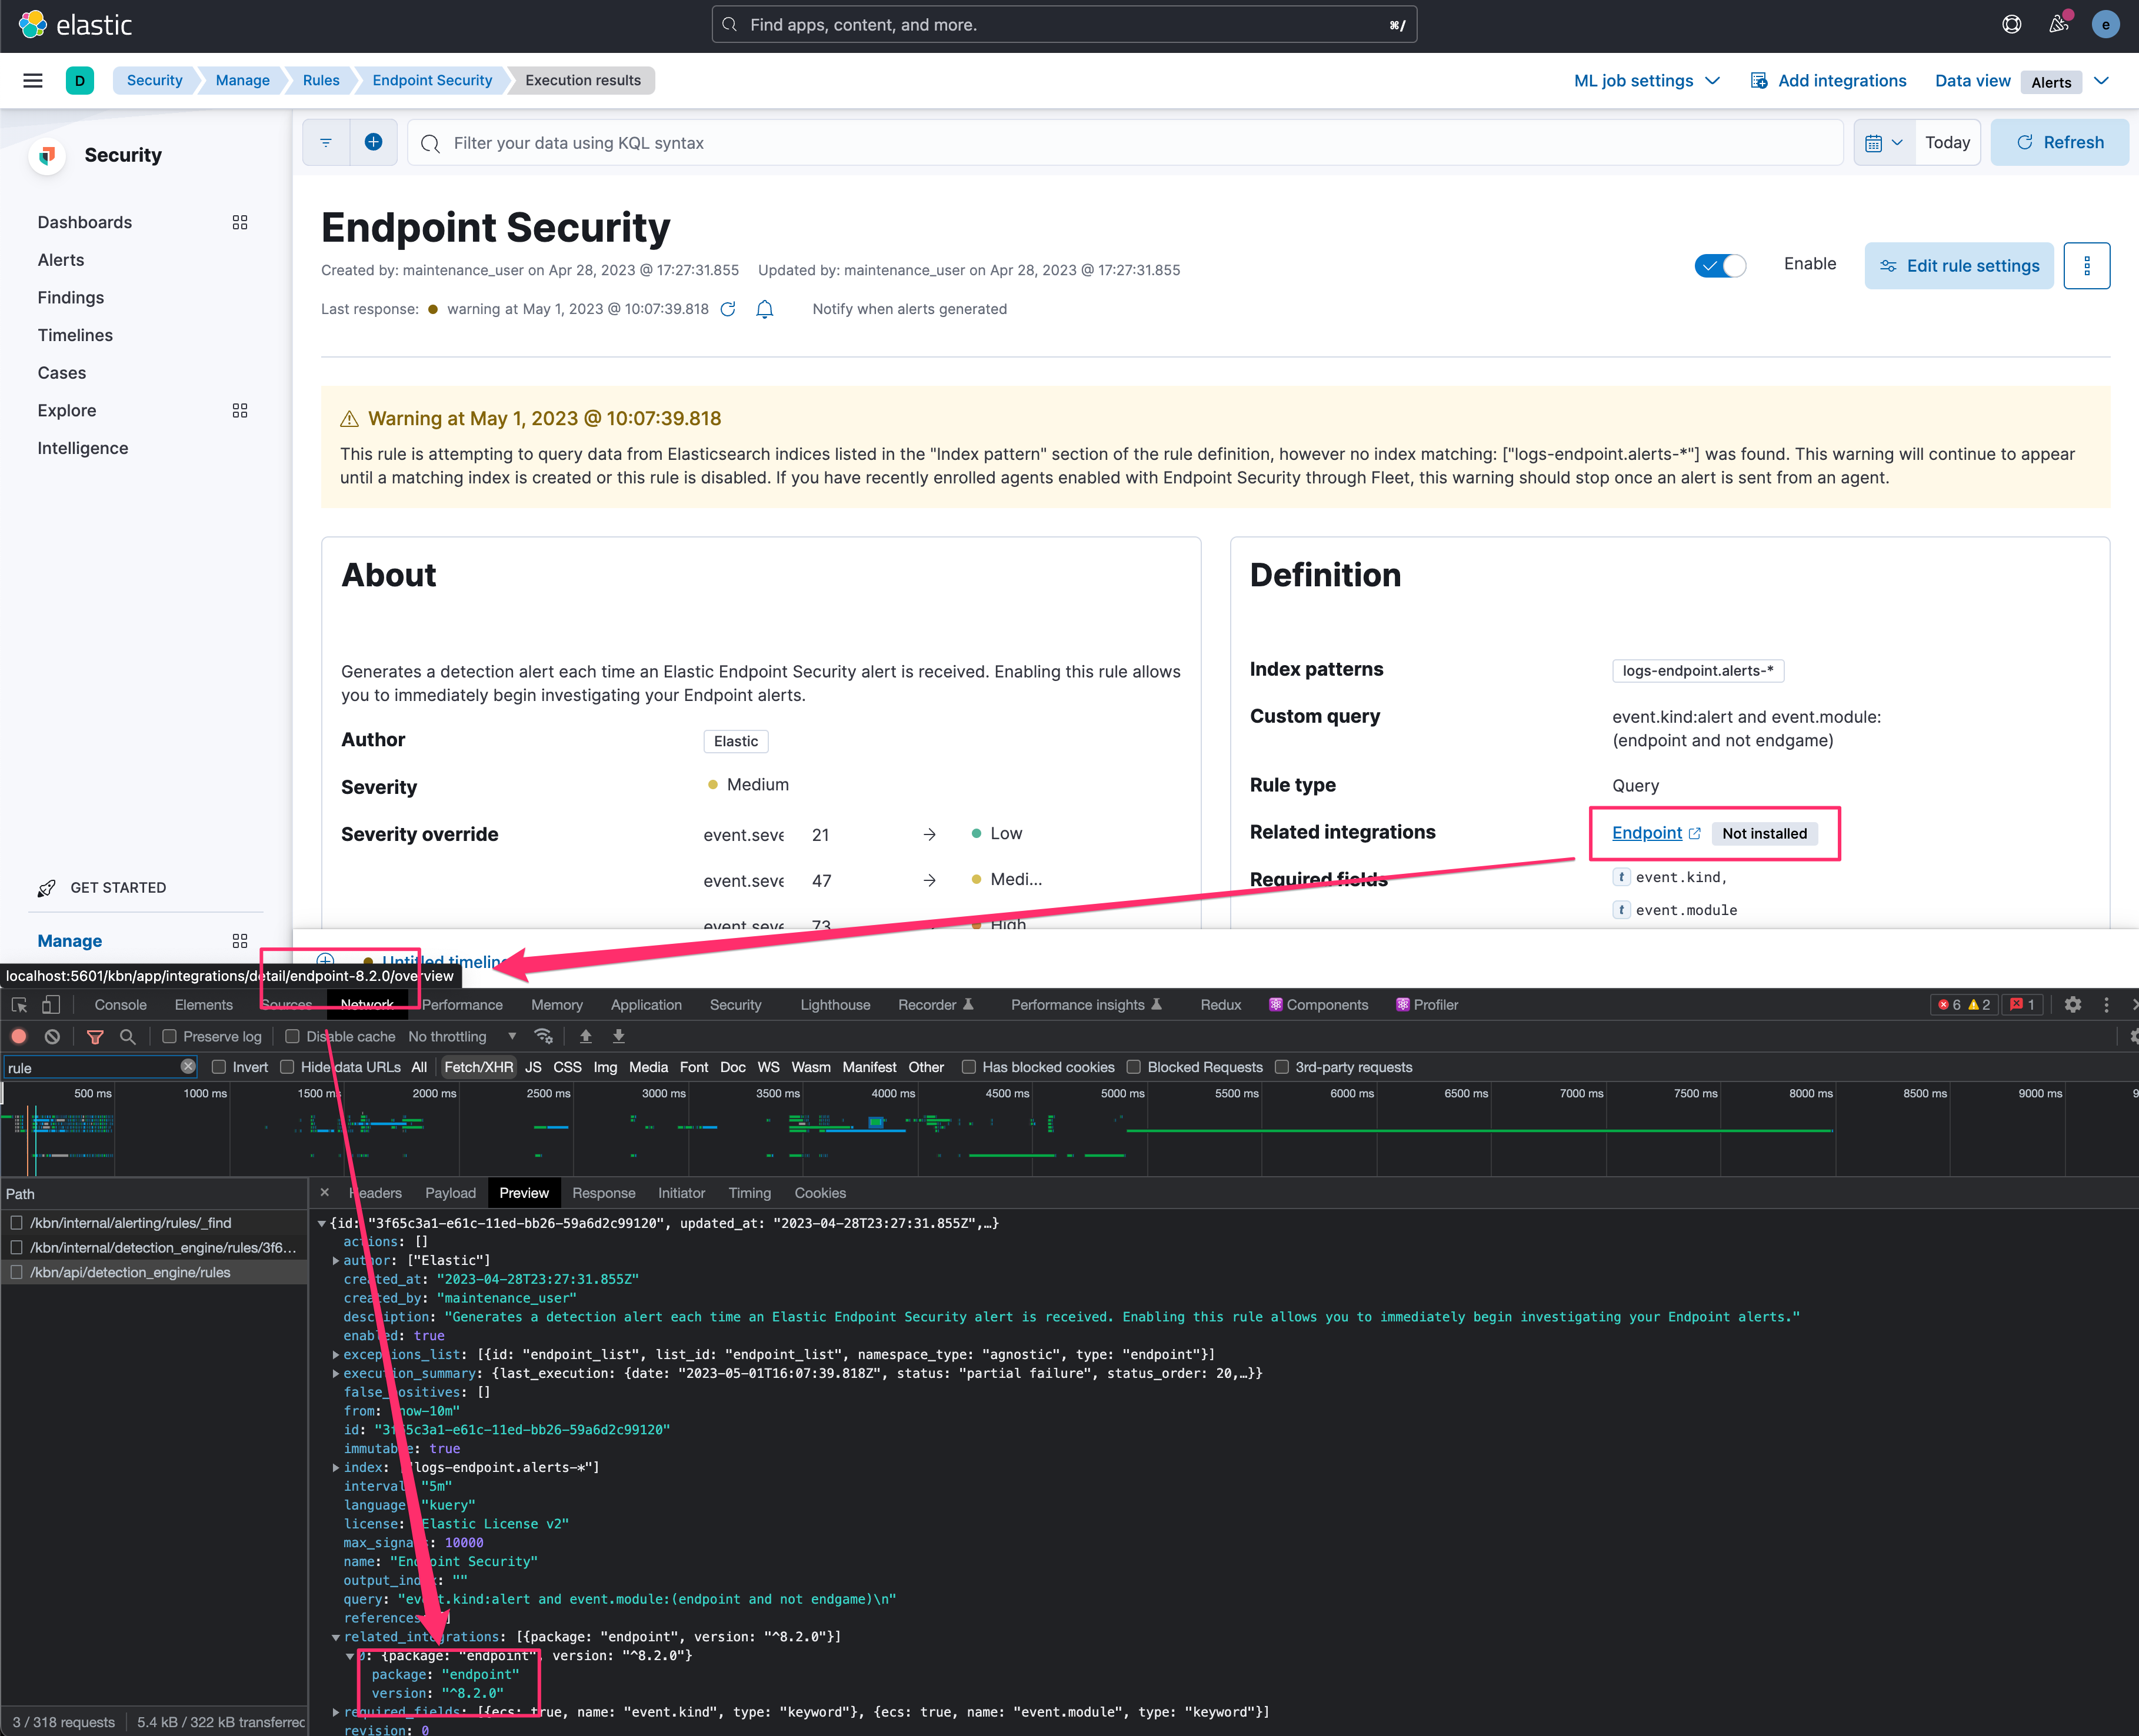Click the Edit rule settings button
Image resolution: width=2139 pixels, height=1736 pixels.
pos(1958,265)
